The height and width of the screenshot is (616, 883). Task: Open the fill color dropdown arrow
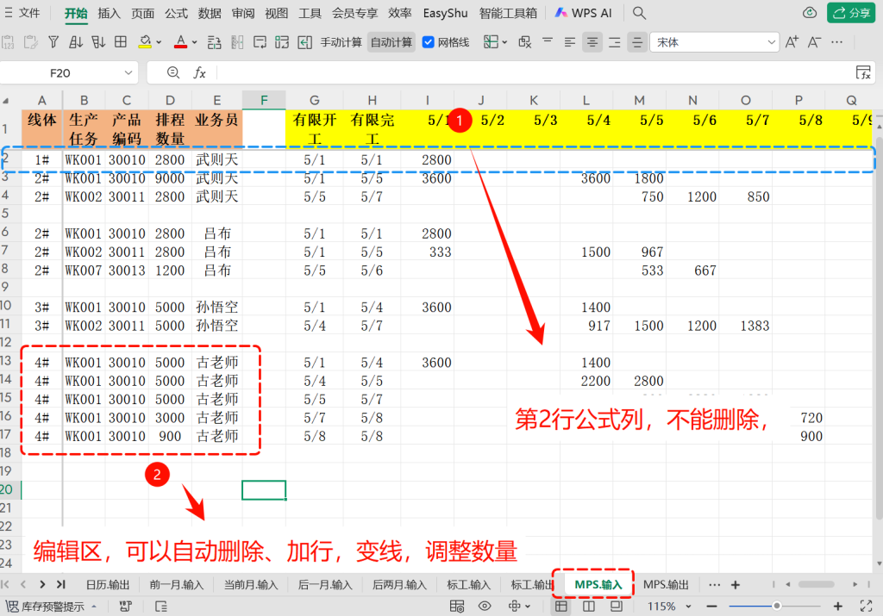(160, 42)
